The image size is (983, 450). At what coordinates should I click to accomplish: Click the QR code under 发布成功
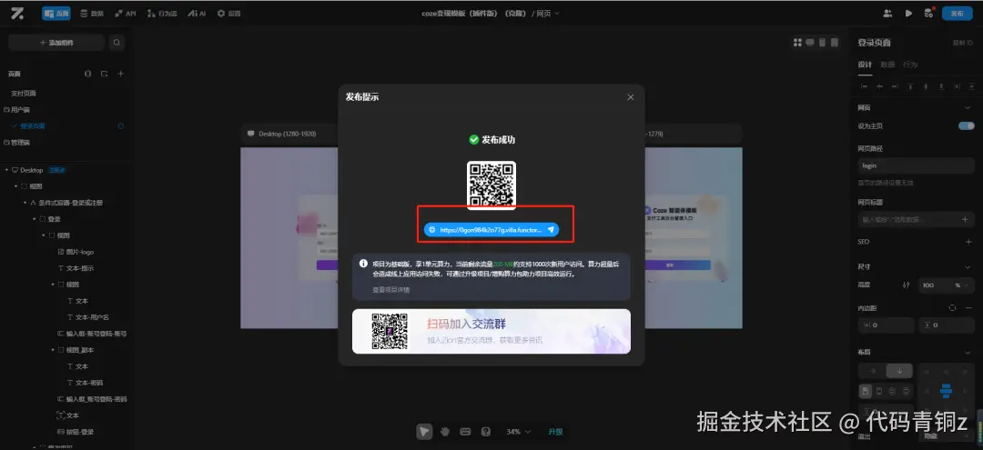(491, 185)
